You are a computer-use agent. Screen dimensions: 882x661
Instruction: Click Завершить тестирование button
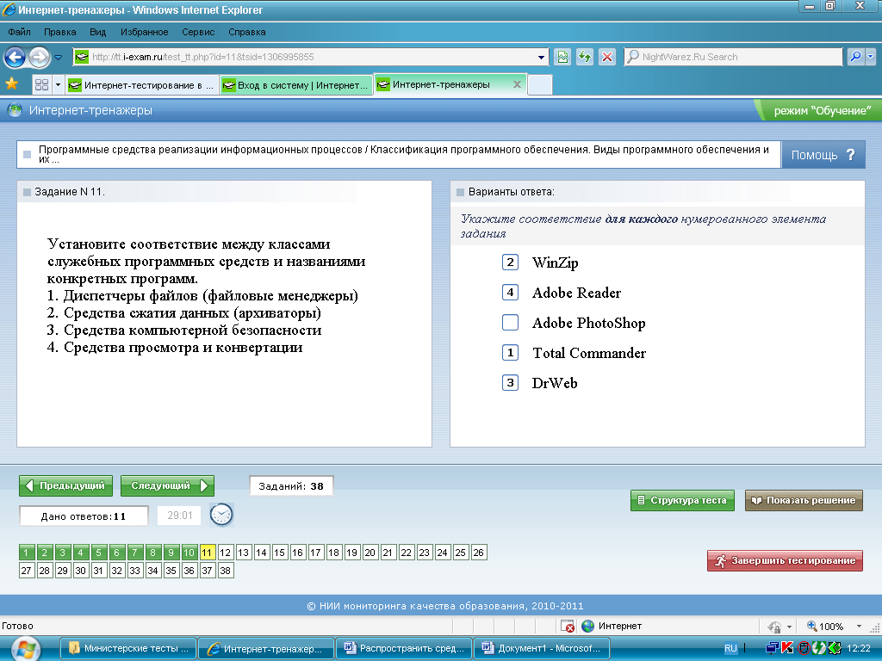[785, 560]
